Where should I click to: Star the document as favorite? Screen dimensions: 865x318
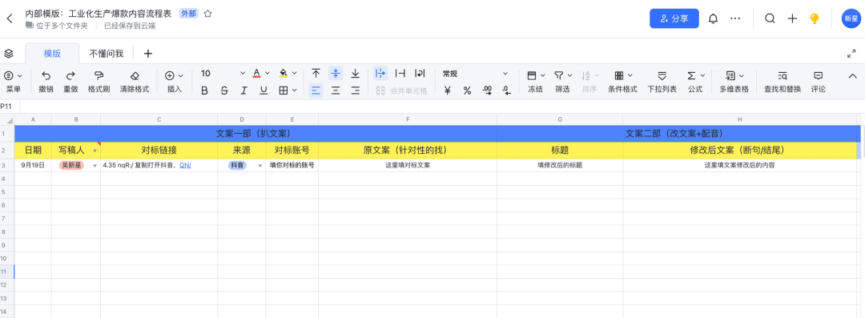pyautogui.click(x=207, y=14)
